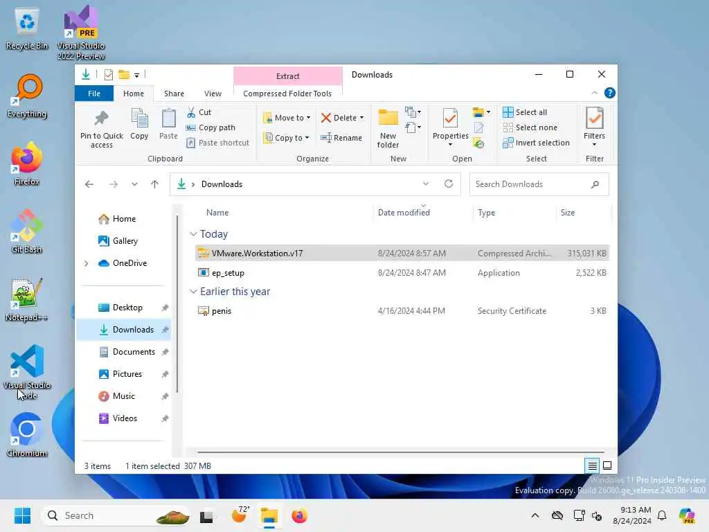Open the notification bell in system tray
Screen dimensions: 709x532
[x=662, y=515]
